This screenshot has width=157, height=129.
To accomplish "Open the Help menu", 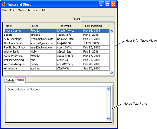I will tap(43, 10).
